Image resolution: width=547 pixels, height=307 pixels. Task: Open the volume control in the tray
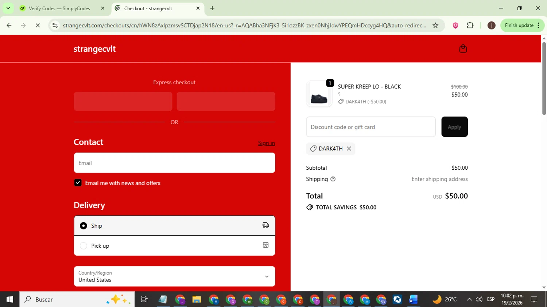point(479,299)
